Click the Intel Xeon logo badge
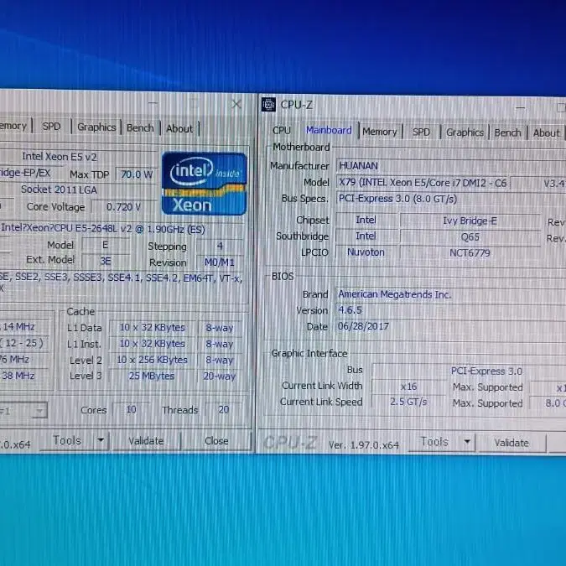 [205, 184]
